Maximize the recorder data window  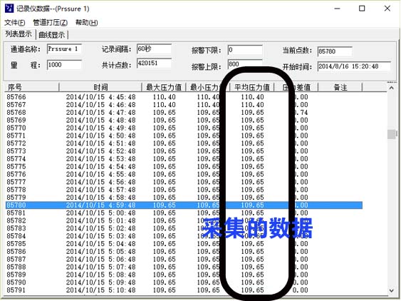click(x=362, y=9)
